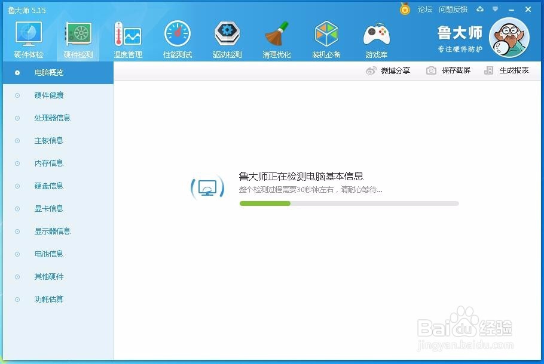Click 生成报表 generate report

514,70
